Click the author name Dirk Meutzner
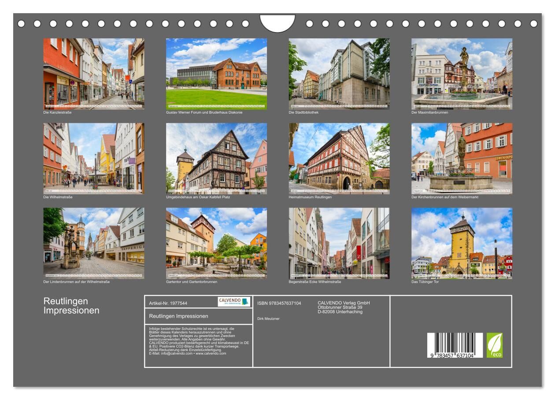This screenshot has width=555, height=400. coord(268,319)
